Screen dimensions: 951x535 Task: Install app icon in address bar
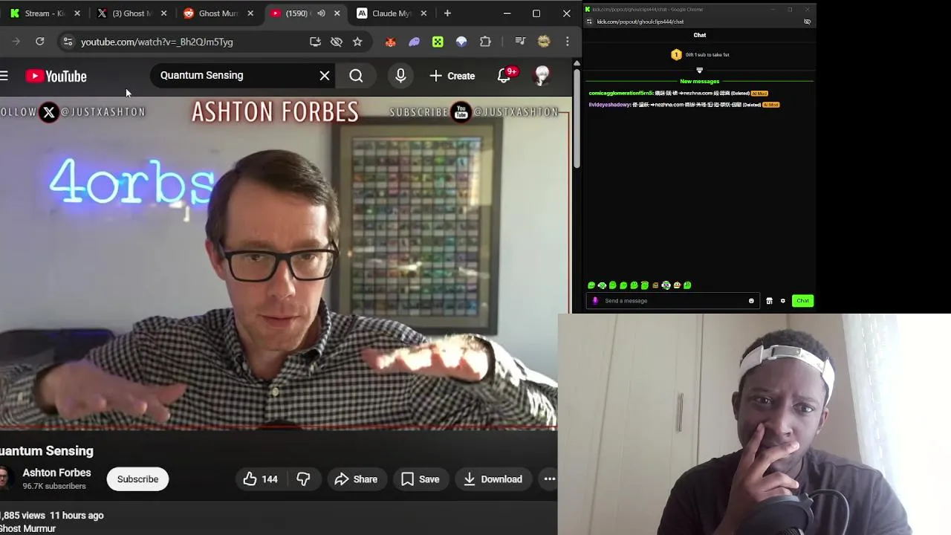click(315, 42)
